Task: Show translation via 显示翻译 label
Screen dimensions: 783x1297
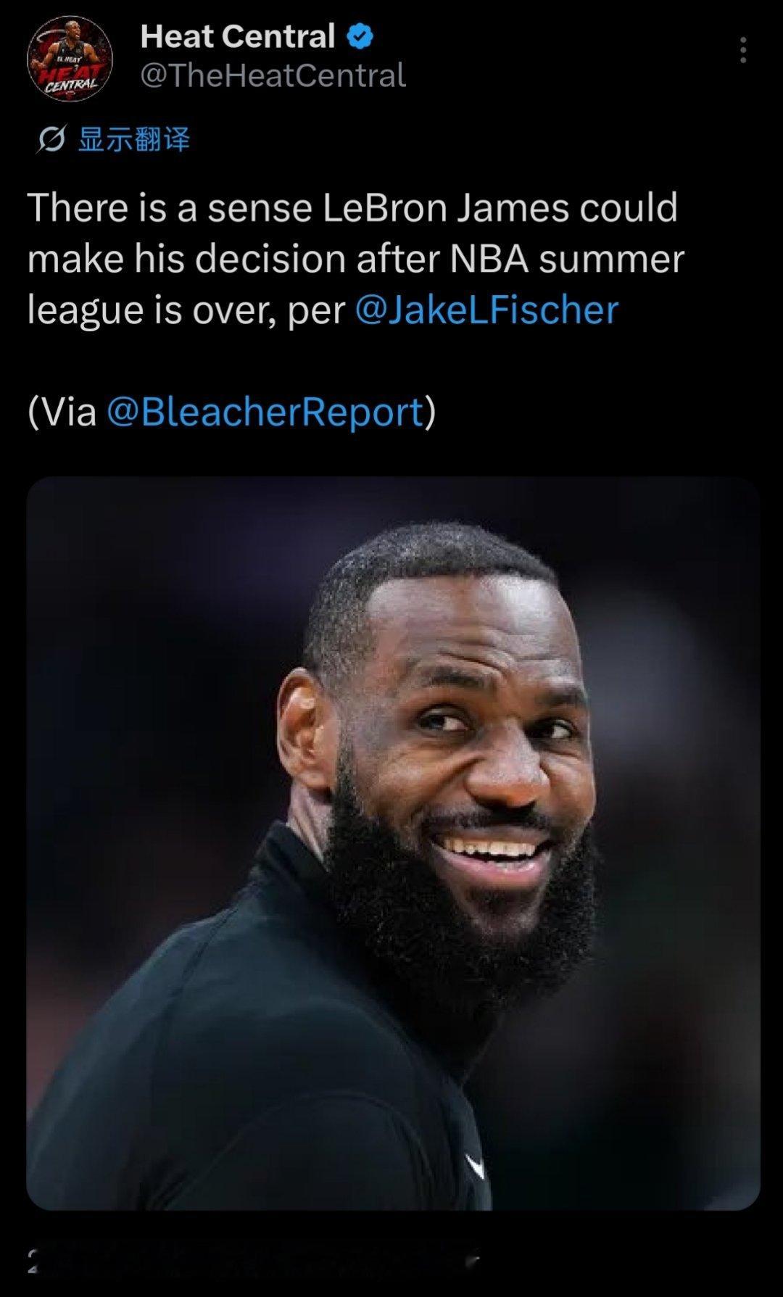Action: (x=133, y=138)
